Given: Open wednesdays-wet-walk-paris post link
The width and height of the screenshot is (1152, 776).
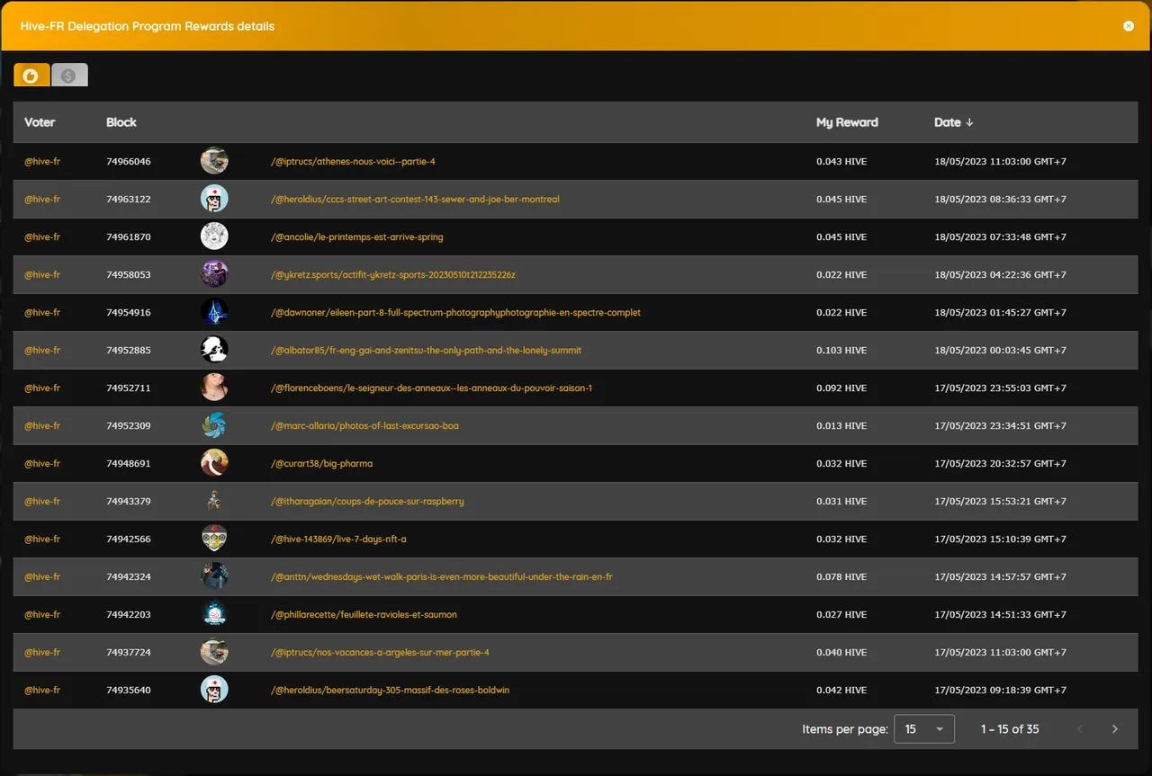Looking at the screenshot, I should pos(442,577).
